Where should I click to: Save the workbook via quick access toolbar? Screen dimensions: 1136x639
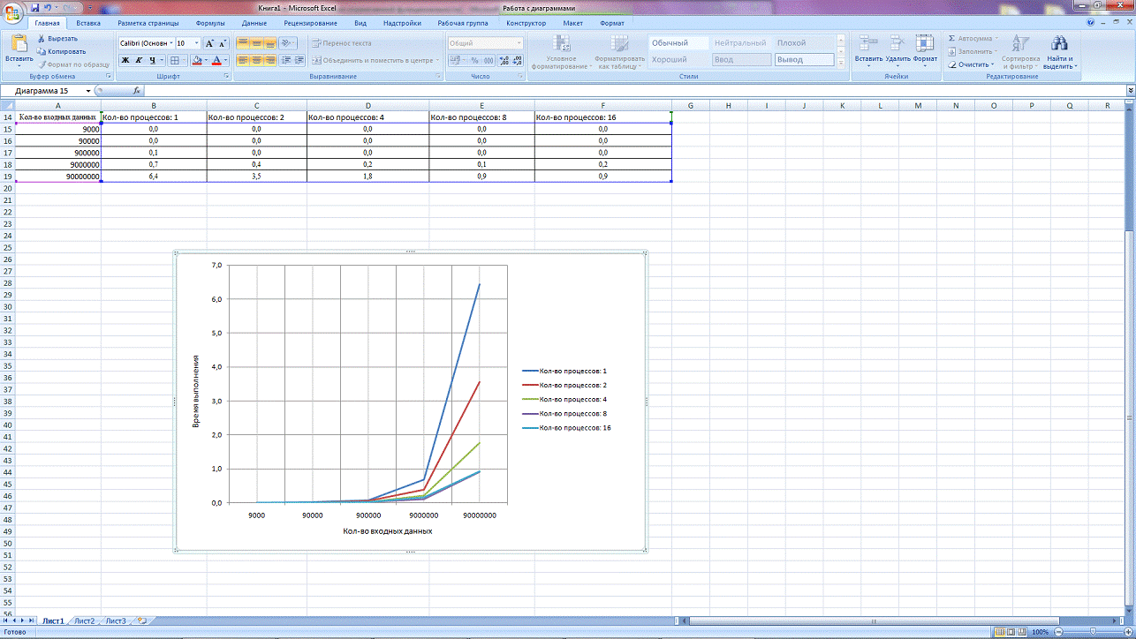[34, 8]
